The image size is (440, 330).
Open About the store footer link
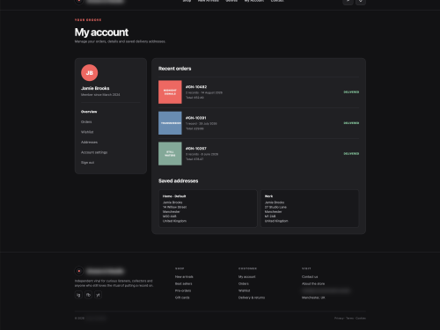(313, 283)
